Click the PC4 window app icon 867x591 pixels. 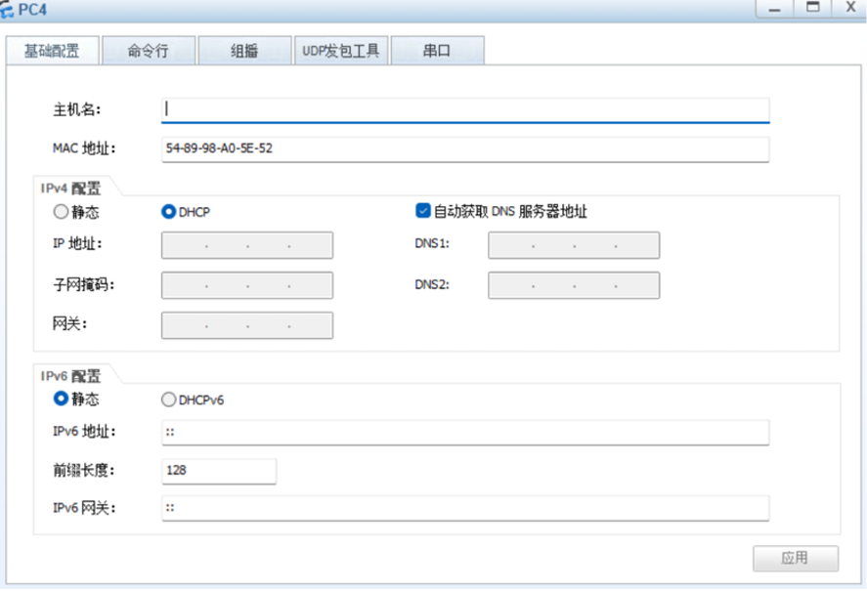[x=6, y=10]
